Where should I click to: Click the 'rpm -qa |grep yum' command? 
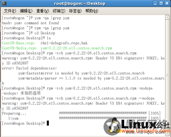tap(52, 28)
